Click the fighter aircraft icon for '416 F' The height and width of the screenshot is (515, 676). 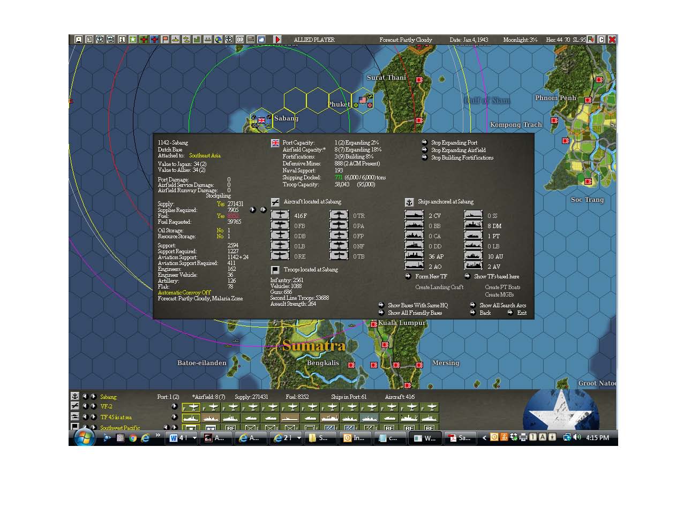pyautogui.click(x=280, y=216)
